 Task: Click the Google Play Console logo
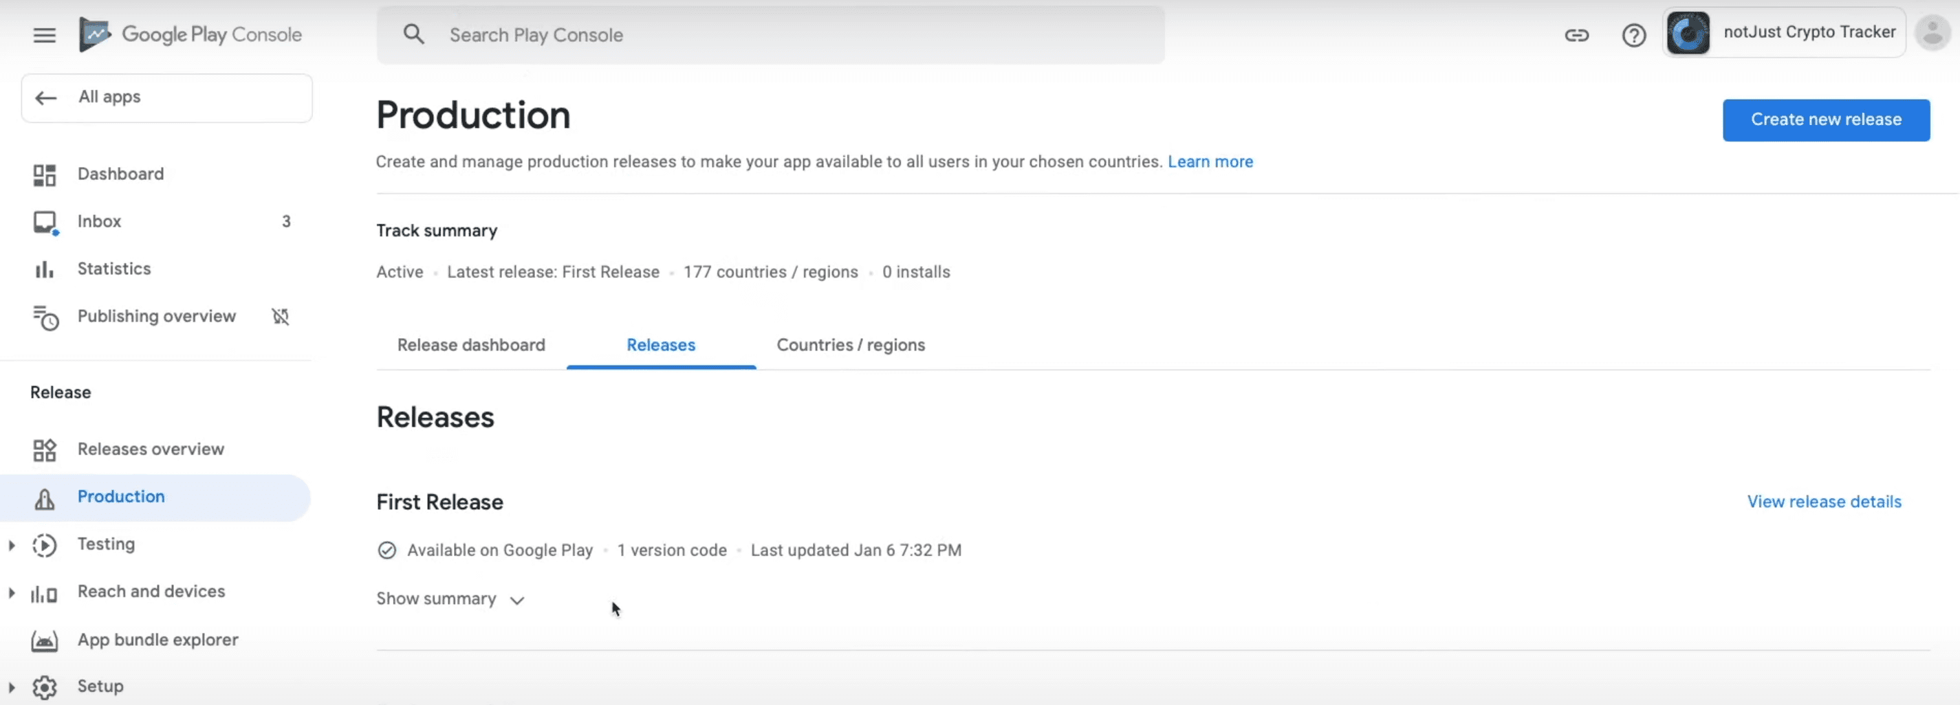coord(190,35)
